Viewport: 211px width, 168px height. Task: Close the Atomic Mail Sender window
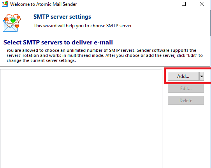202,4
